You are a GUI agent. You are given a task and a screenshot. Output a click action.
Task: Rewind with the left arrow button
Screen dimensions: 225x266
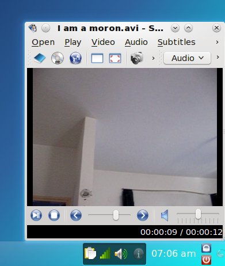point(76,215)
